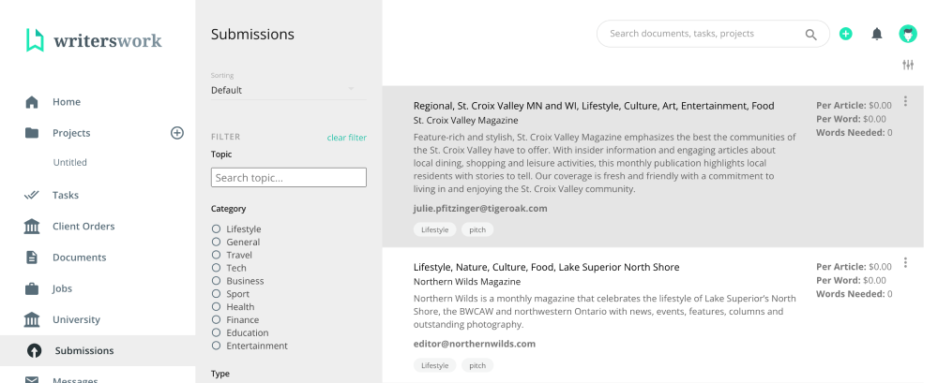Image resolution: width=938 pixels, height=383 pixels.
Task: Click the pitch tag on Northern Wilds
Action: pyautogui.click(x=477, y=365)
